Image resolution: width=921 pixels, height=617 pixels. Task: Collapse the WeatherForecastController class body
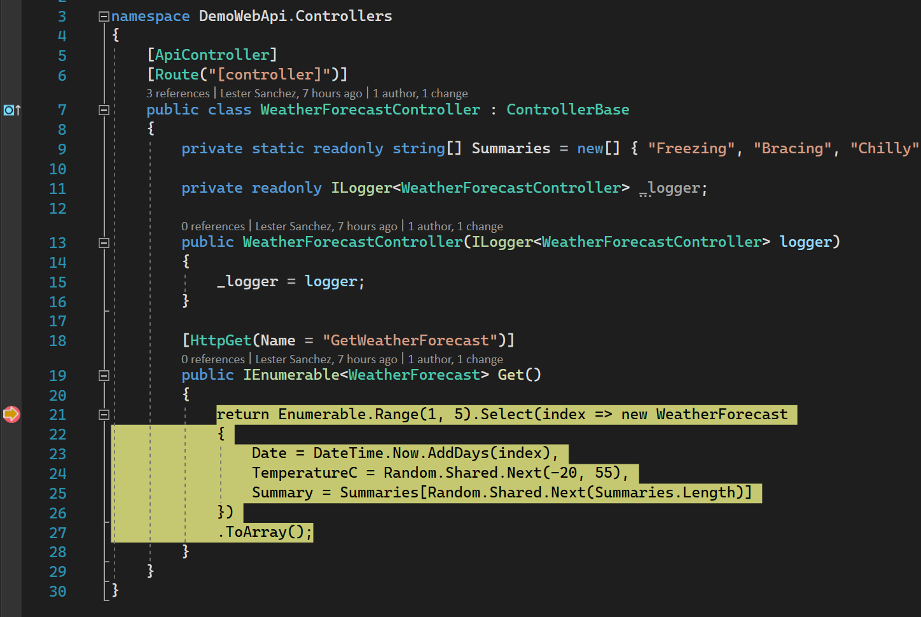(x=103, y=109)
